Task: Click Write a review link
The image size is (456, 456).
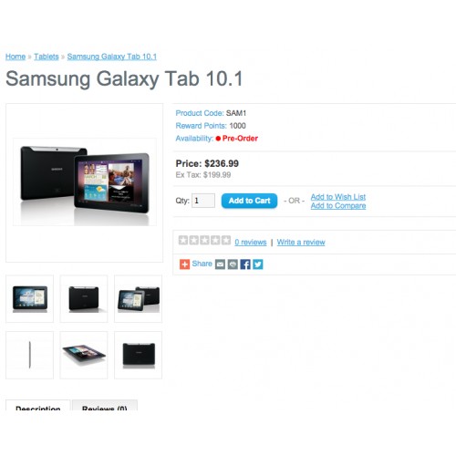Action: 301,243
